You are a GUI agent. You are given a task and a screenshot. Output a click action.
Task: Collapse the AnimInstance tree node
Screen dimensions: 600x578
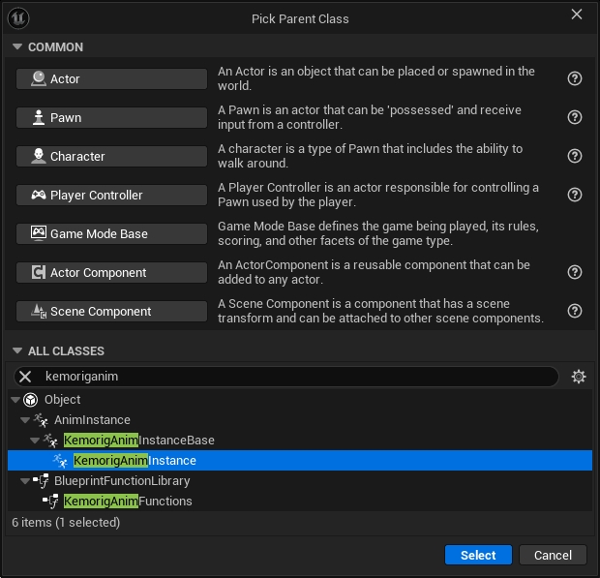pos(25,420)
